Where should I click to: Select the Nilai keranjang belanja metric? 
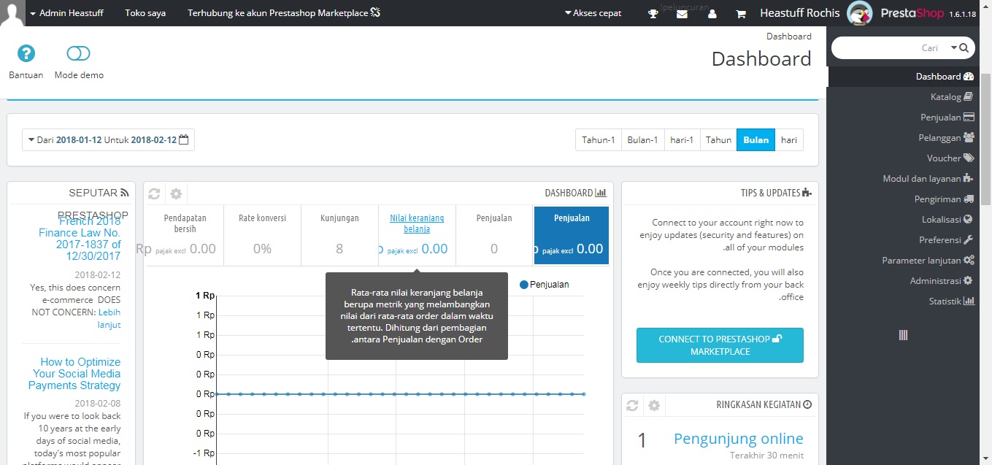(x=417, y=235)
